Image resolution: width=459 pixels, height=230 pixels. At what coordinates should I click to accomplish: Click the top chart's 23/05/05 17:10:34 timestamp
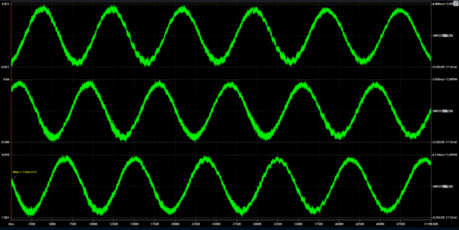tap(445, 67)
